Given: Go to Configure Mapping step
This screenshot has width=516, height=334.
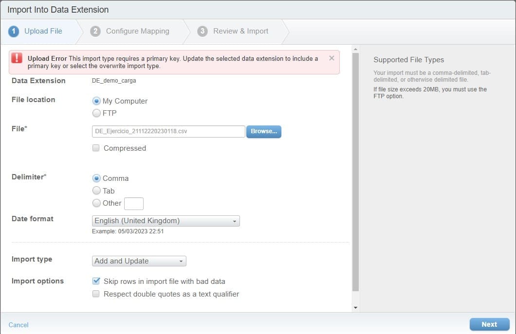Looking at the screenshot, I should [137, 31].
